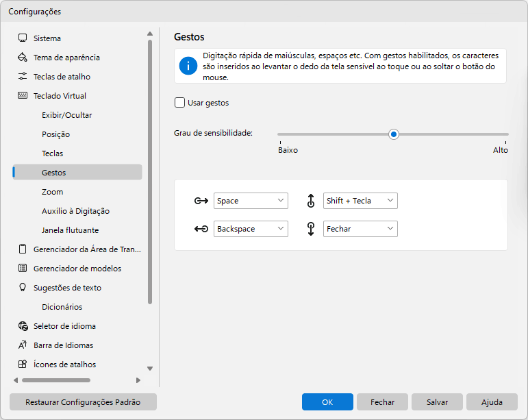This screenshot has height=420, width=528.
Task: Click the Barra de Idiomas letter icon
Action: point(23,345)
